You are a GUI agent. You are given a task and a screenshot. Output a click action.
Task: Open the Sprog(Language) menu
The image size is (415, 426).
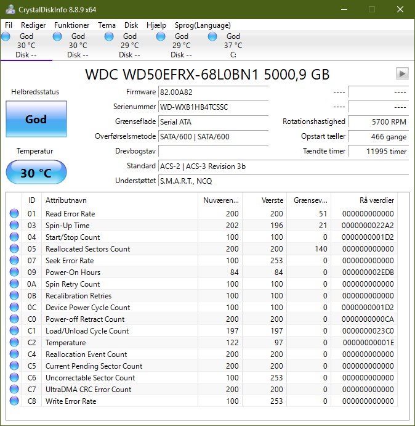(203, 25)
